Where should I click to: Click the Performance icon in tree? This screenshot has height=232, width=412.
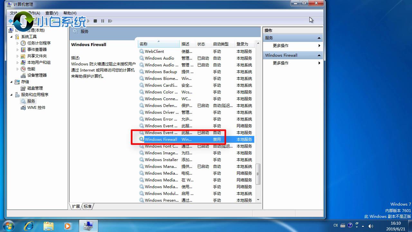pyautogui.click(x=23, y=69)
